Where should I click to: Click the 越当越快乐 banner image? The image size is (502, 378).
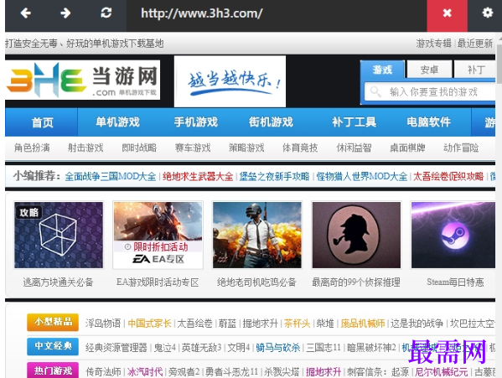coord(230,81)
